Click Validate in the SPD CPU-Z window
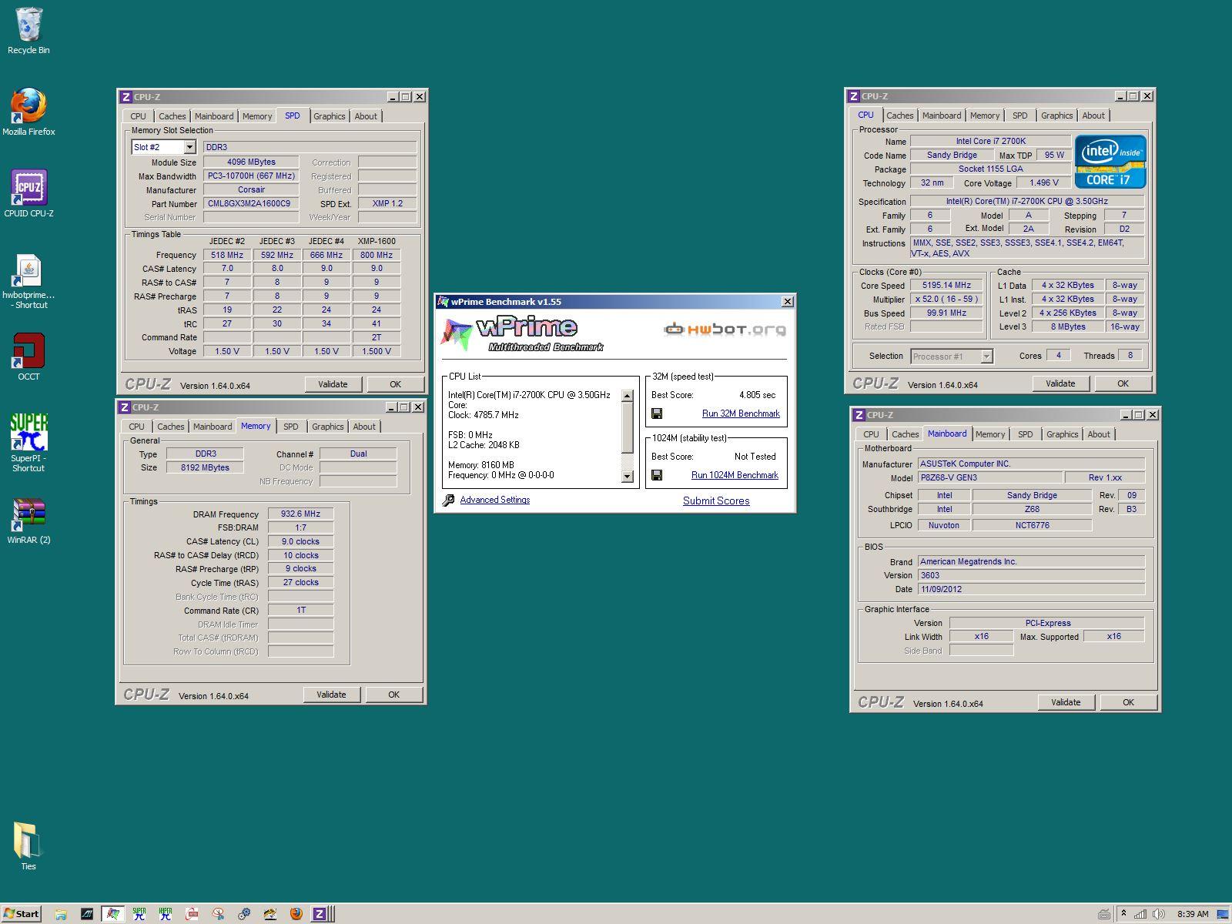 coord(333,384)
